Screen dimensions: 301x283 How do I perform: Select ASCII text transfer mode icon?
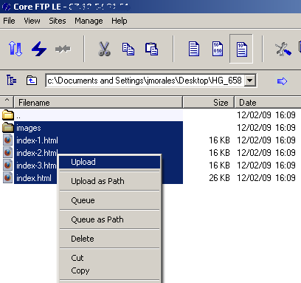pyautogui.click(x=194, y=49)
